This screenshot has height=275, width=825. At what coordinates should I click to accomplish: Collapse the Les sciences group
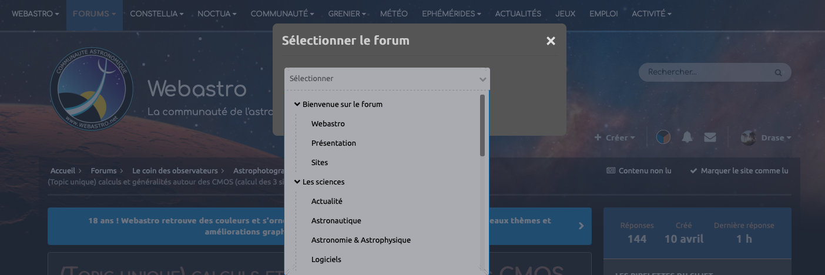tap(297, 182)
